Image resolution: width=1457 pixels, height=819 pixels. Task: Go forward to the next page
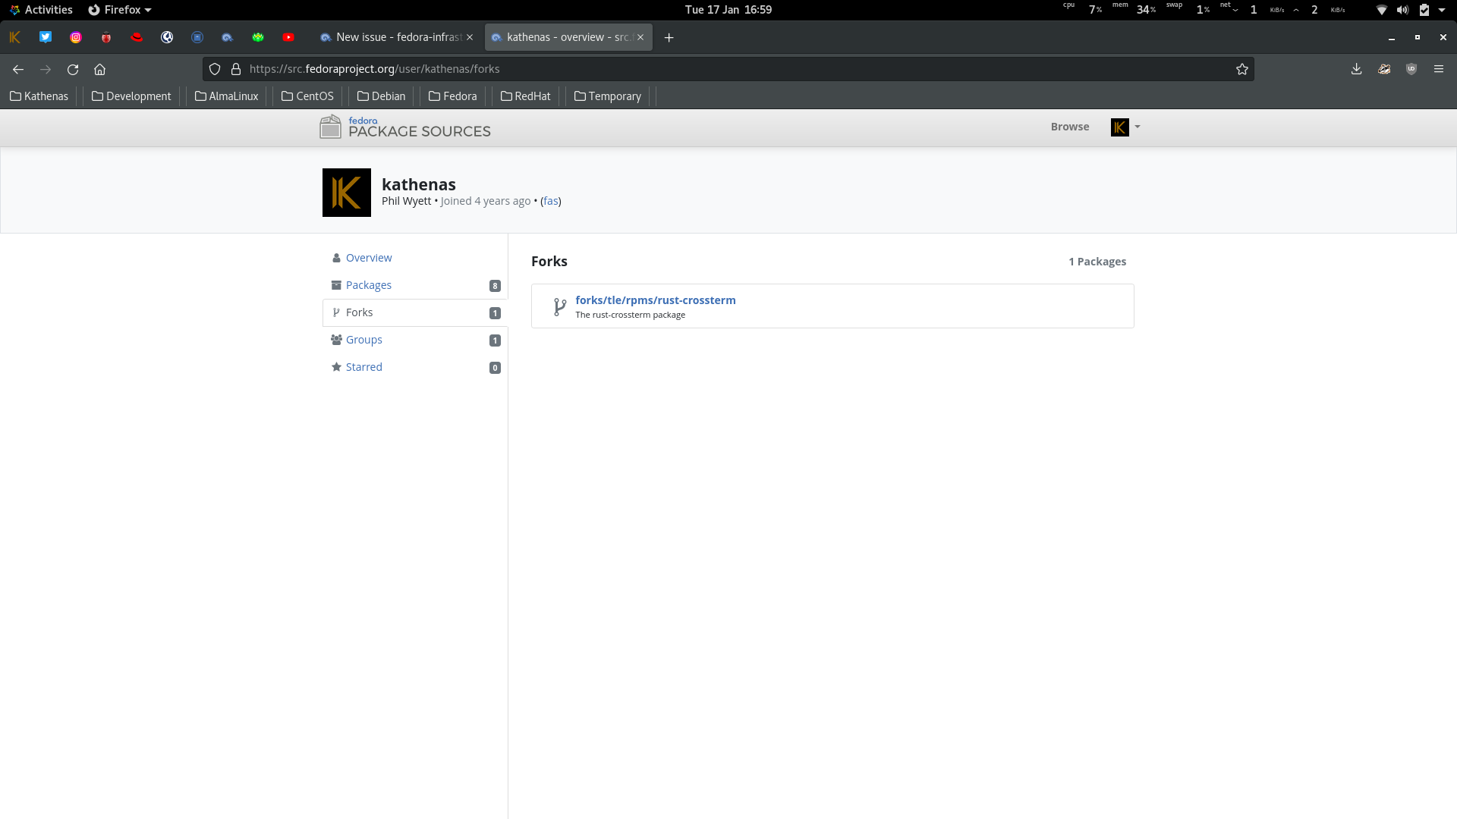[46, 69]
